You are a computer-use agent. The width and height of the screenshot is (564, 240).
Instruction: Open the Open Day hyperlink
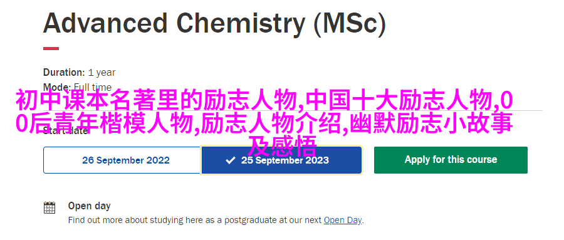[342, 220]
